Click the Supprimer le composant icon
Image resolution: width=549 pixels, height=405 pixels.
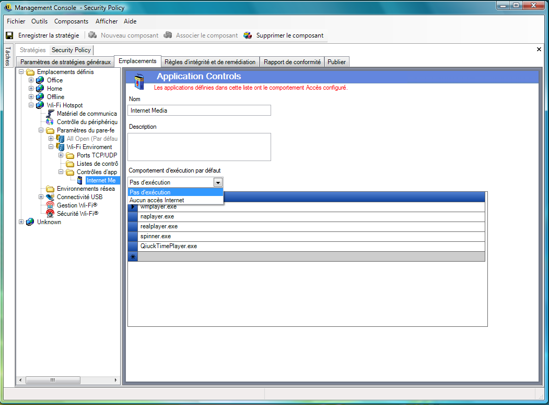(x=248, y=35)
